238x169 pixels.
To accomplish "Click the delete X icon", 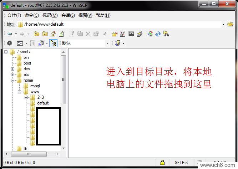I will pyautogui.click(x=88, y=34).
